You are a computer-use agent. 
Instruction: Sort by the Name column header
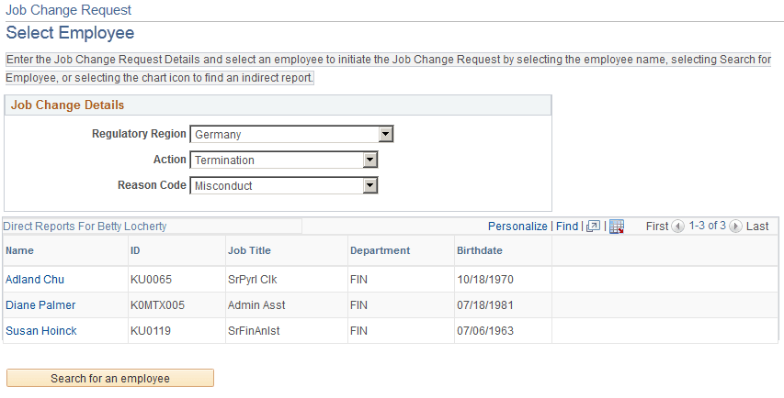[x=20, y=251]
